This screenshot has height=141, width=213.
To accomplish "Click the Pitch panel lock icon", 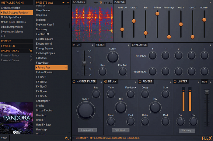I will pyautogui.click(x=93, y=45).
